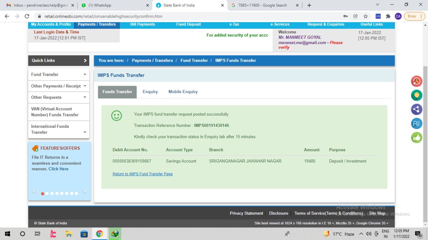Open Chrome from the Windows taskbar
The width and height of the screenshot is (428, 240).
pyautogui.click(x=99, y=234)
